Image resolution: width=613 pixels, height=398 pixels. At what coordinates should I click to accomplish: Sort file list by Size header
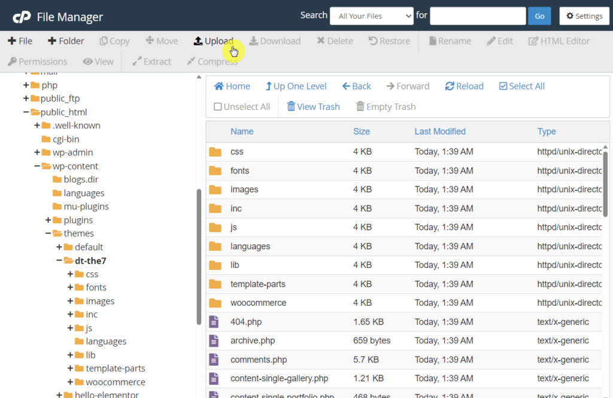coord(361,131)
